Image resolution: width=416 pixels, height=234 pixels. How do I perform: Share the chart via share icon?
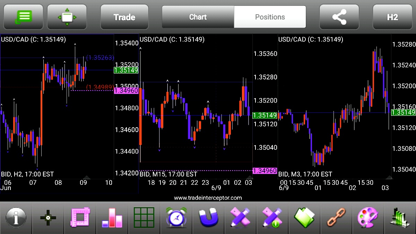point(339,17)
